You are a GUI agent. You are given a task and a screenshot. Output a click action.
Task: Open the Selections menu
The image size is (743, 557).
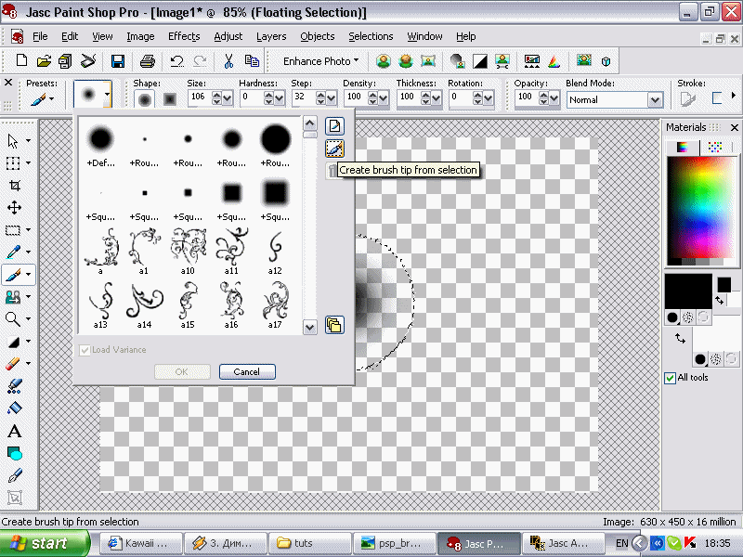(371, 36)
